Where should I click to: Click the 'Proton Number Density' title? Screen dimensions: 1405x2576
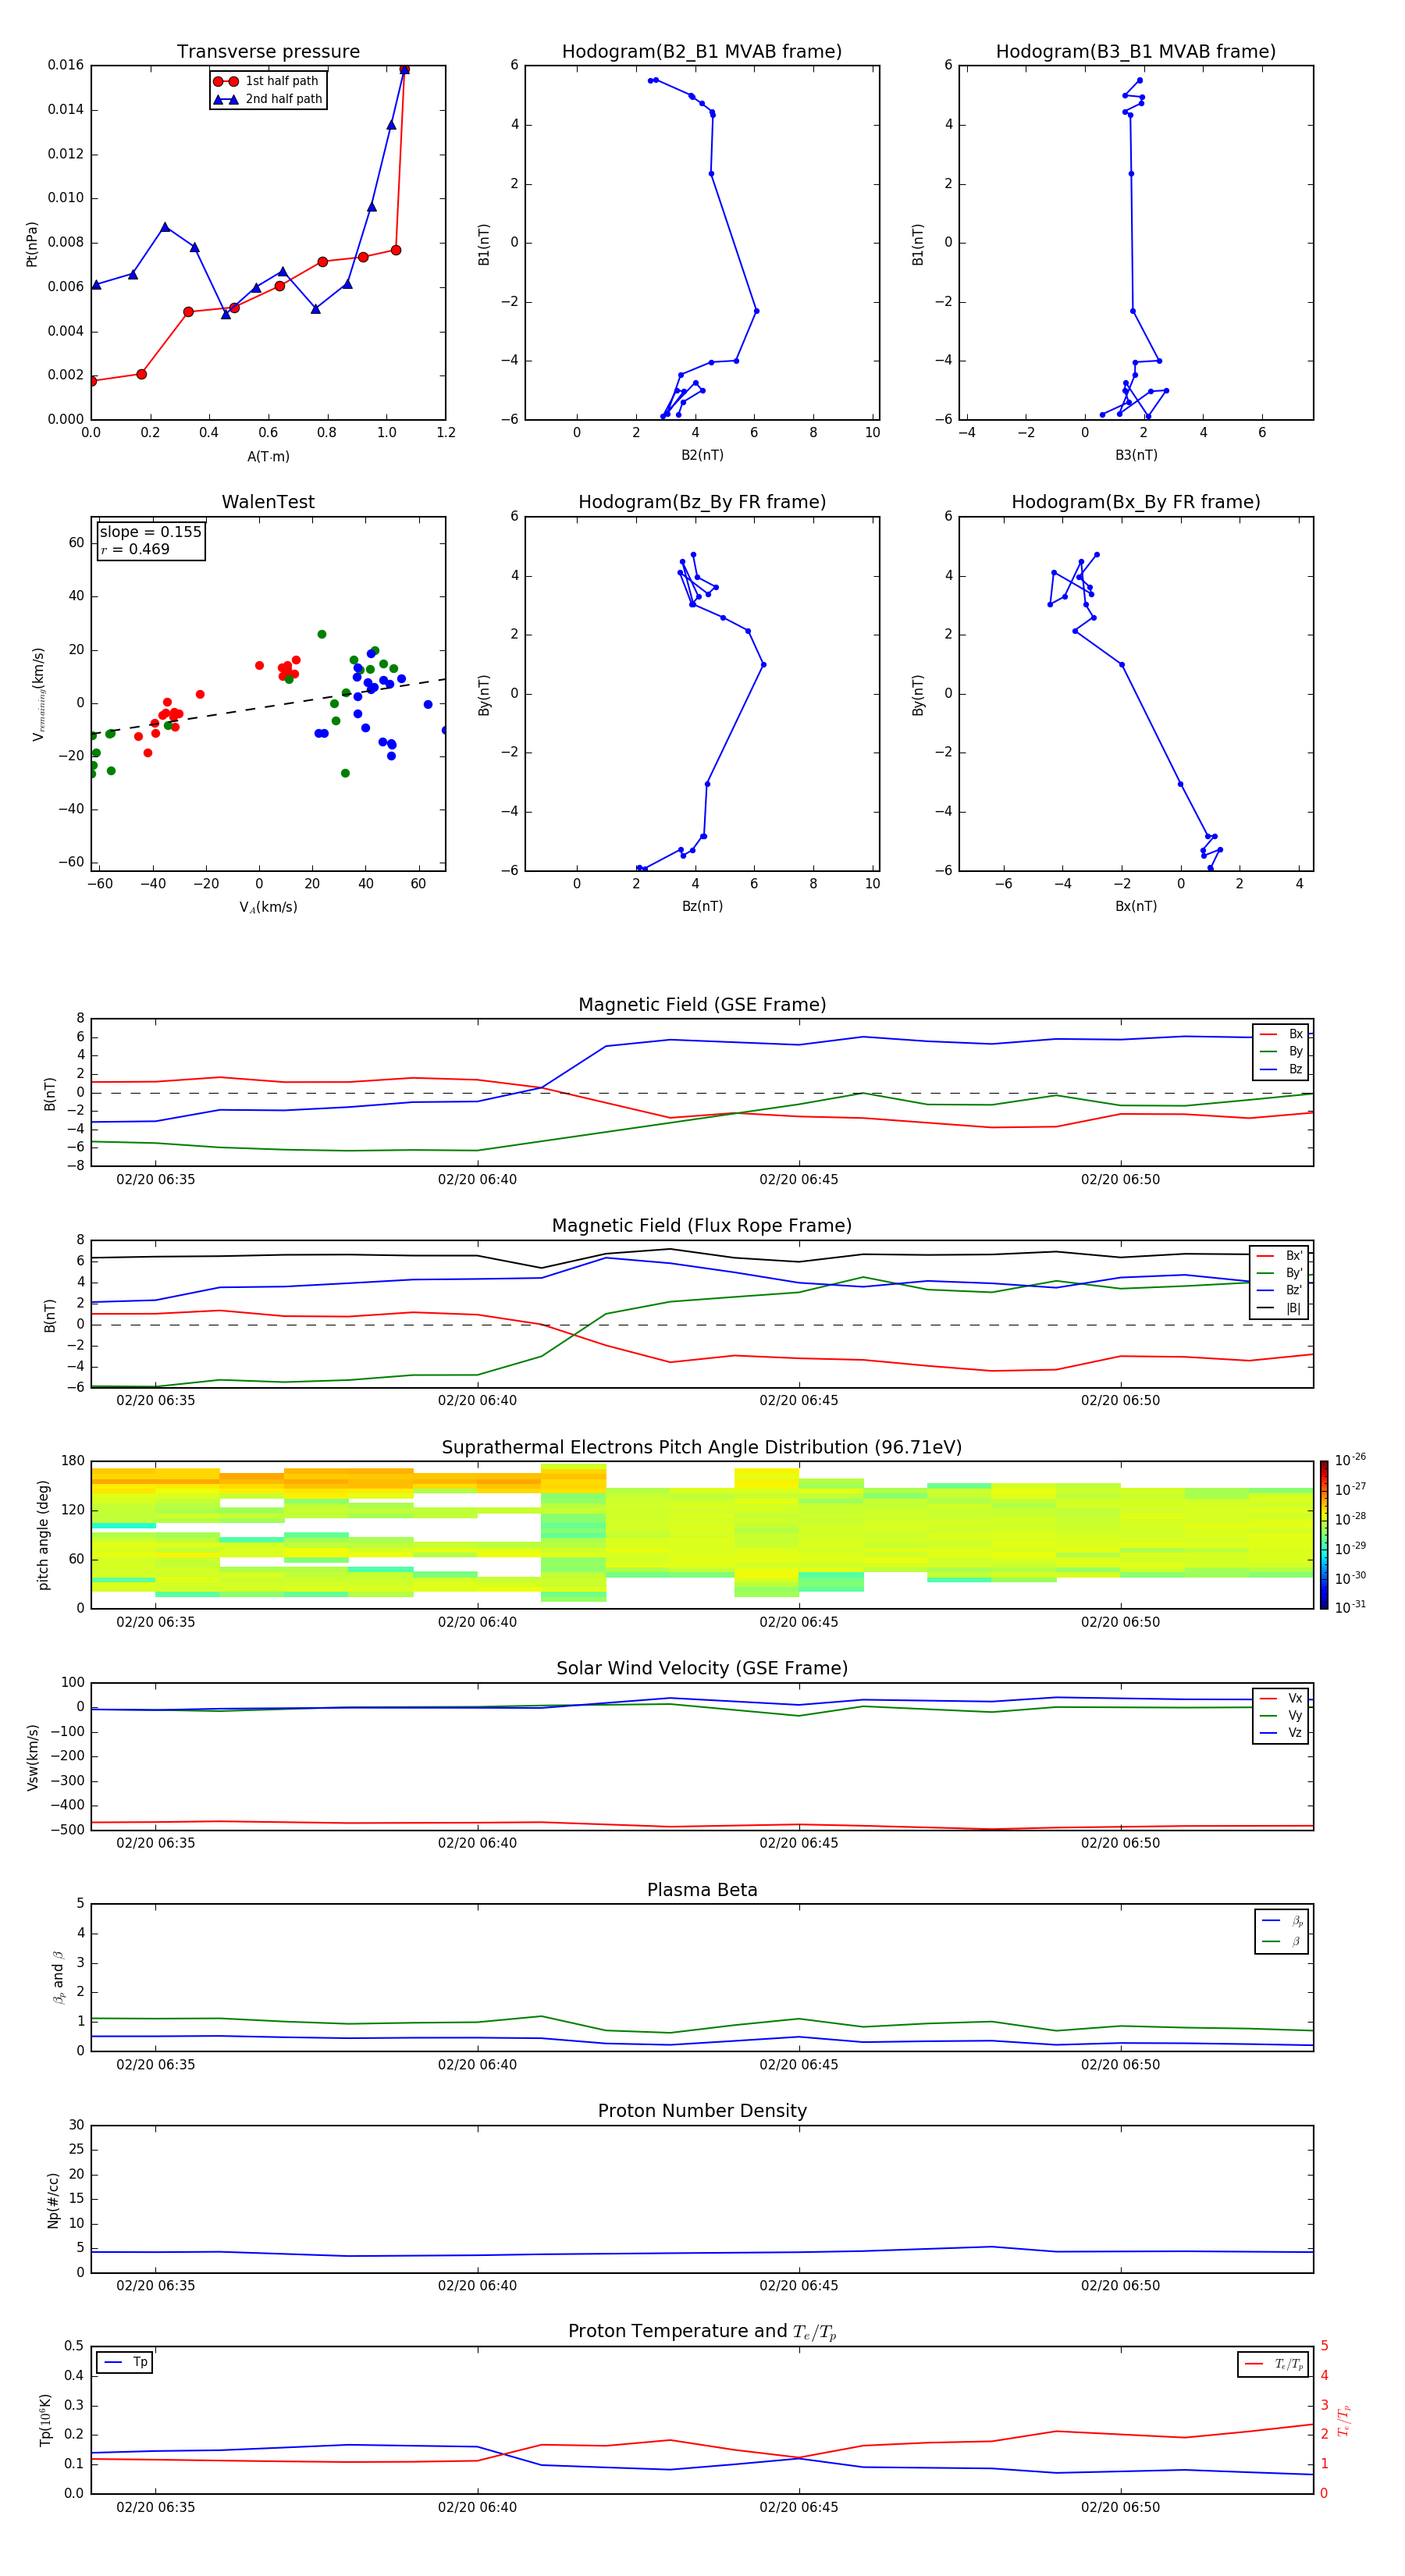tap(702, 2111)
